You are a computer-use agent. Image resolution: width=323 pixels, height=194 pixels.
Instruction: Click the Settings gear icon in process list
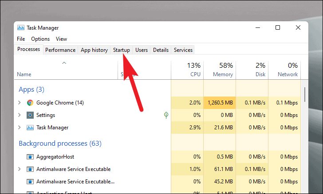coord(30,115)
